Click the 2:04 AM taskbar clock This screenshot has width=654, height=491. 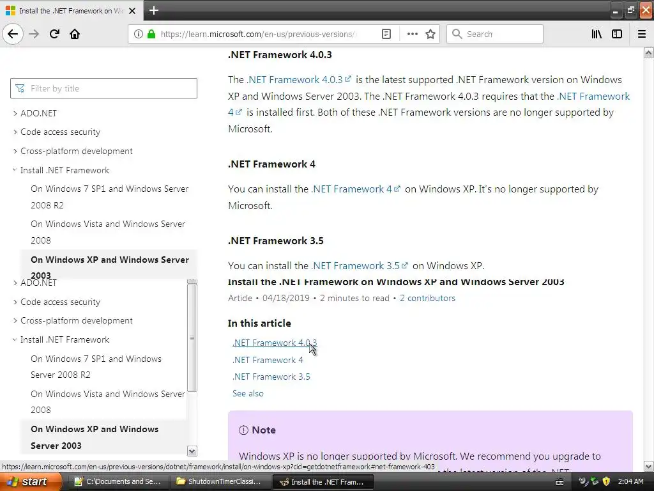[630, 482]
